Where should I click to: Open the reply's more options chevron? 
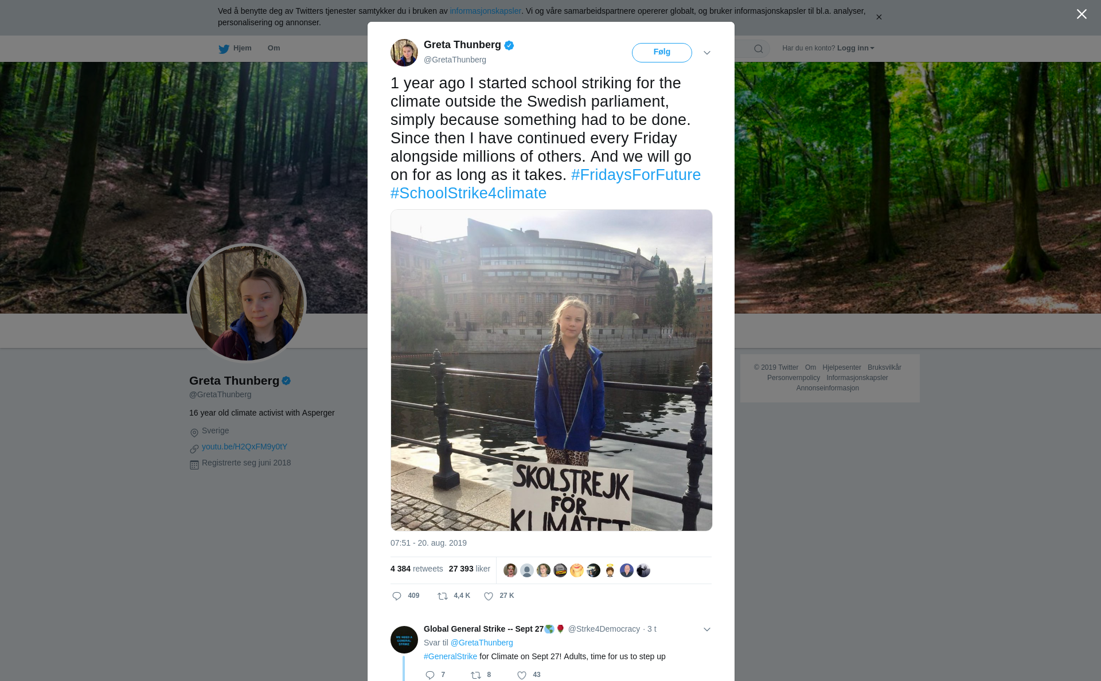pos(707,629)
